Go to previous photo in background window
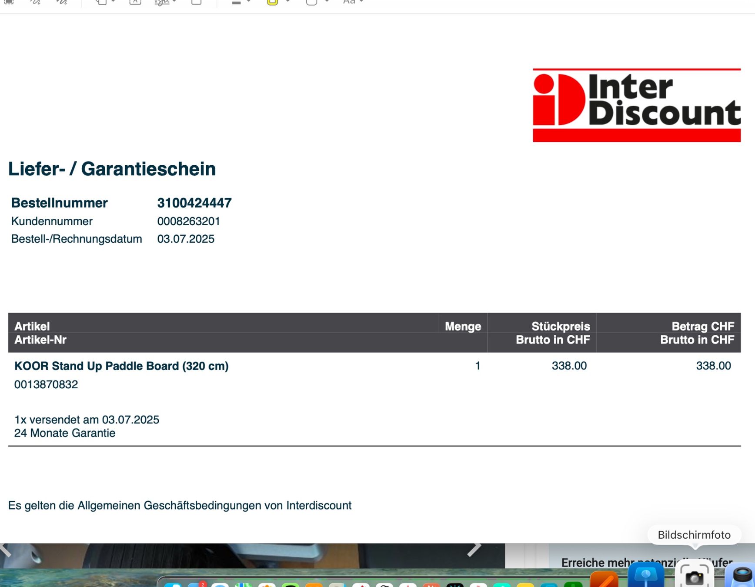The width and height of the screenshot is (755, 587). (x=6, y=550)
